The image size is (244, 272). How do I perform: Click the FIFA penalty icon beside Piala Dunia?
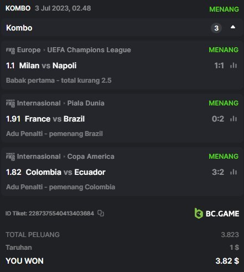click(x=11, y=103)
